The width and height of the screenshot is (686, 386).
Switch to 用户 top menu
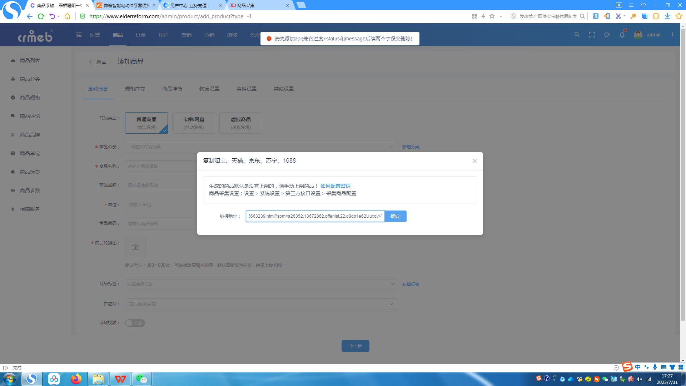pyautogui.click(x=164, y=35)
